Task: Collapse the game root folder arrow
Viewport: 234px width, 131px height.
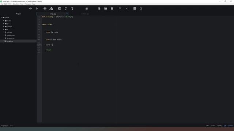Action: point(1,17)
